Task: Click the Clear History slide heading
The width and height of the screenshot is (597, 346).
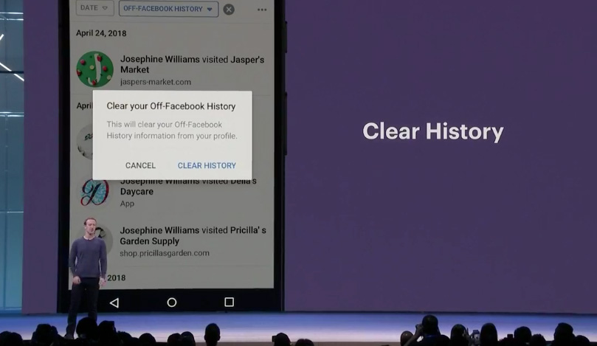Action: (433, 132)
